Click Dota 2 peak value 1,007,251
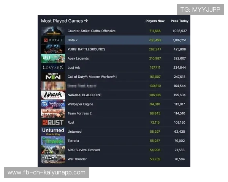The width and height of the screenshot is (228, 182). pyautogui.click(x=180, y=40)
